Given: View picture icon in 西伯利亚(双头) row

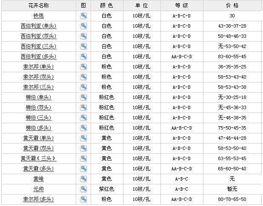Looking at the screenshot, I should point(83,36).
